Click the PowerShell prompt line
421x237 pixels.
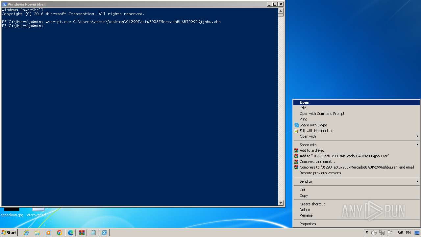coord(22,26)
